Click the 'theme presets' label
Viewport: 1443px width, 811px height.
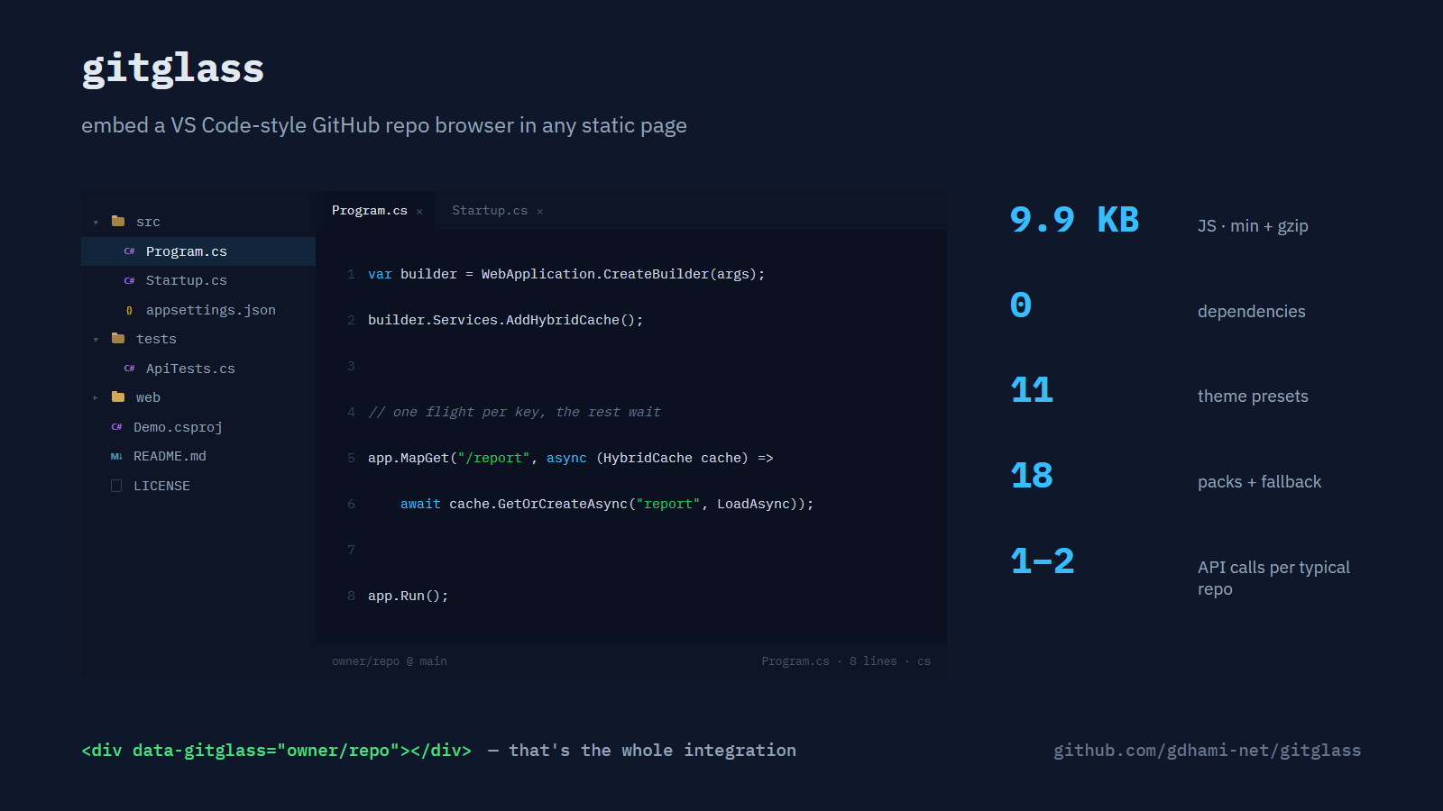[1253, 396]
